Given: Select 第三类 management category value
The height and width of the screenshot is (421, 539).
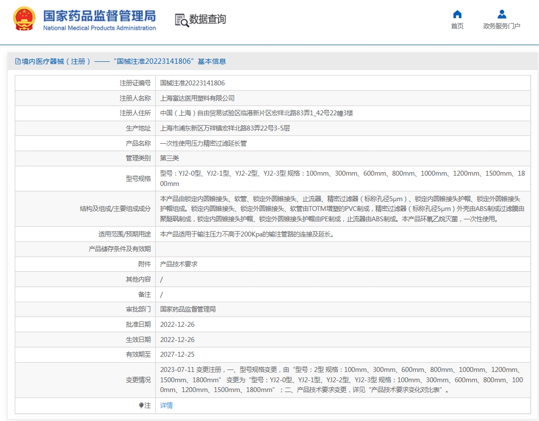Looking at the screenshot, I should [170, 158].
